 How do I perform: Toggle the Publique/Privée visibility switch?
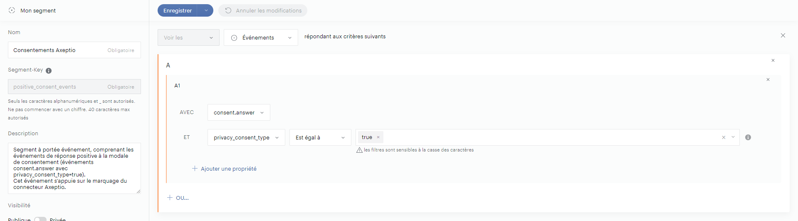[40, 219]
